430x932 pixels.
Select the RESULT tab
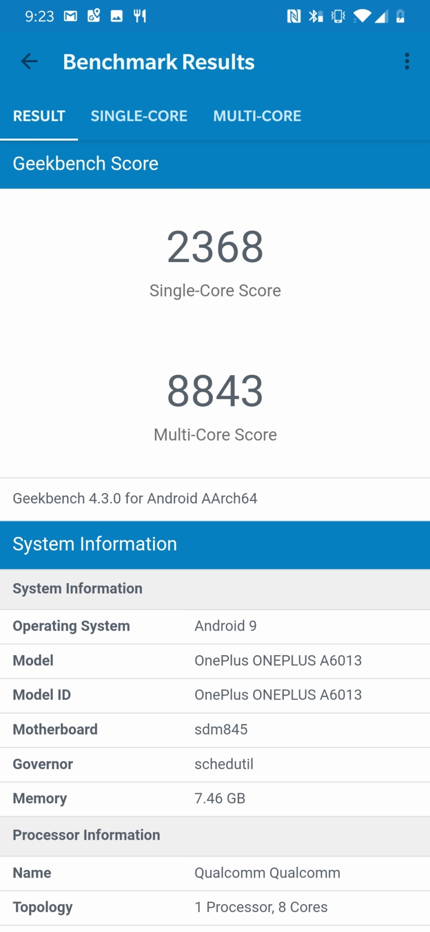pyautogui.click(x=39, y=116)
